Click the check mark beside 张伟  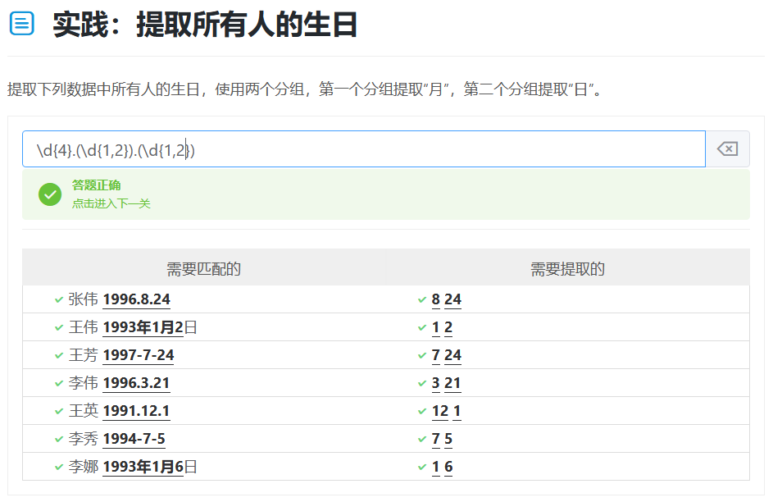pyautogui.click(x=59, y=300)
